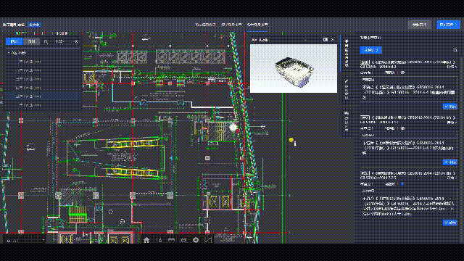The image size is (464, 261).
Task: Open the 3D preview view name dropdown
Action: click(305, 40)
